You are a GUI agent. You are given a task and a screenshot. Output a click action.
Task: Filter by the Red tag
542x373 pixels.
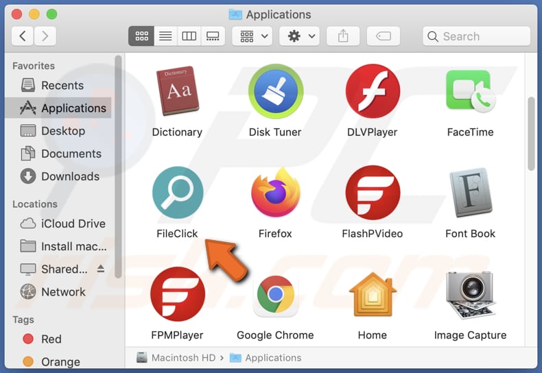tap(58, 339)
